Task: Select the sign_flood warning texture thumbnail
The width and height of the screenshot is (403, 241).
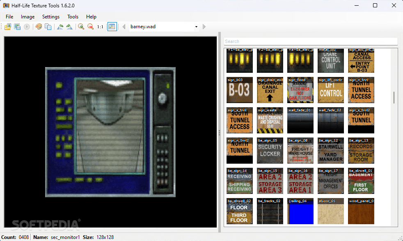Action: 300,90
